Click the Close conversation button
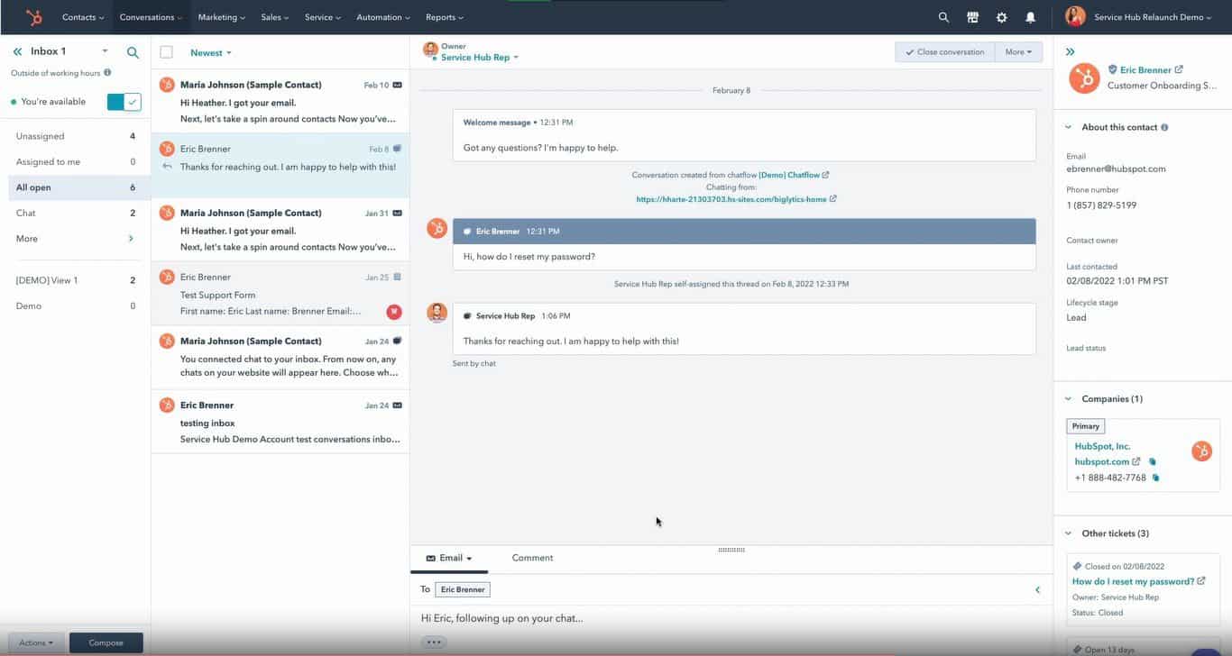The height and width of the screenshot is (656, 1232). pyautogui.click(x=944, y=52)
